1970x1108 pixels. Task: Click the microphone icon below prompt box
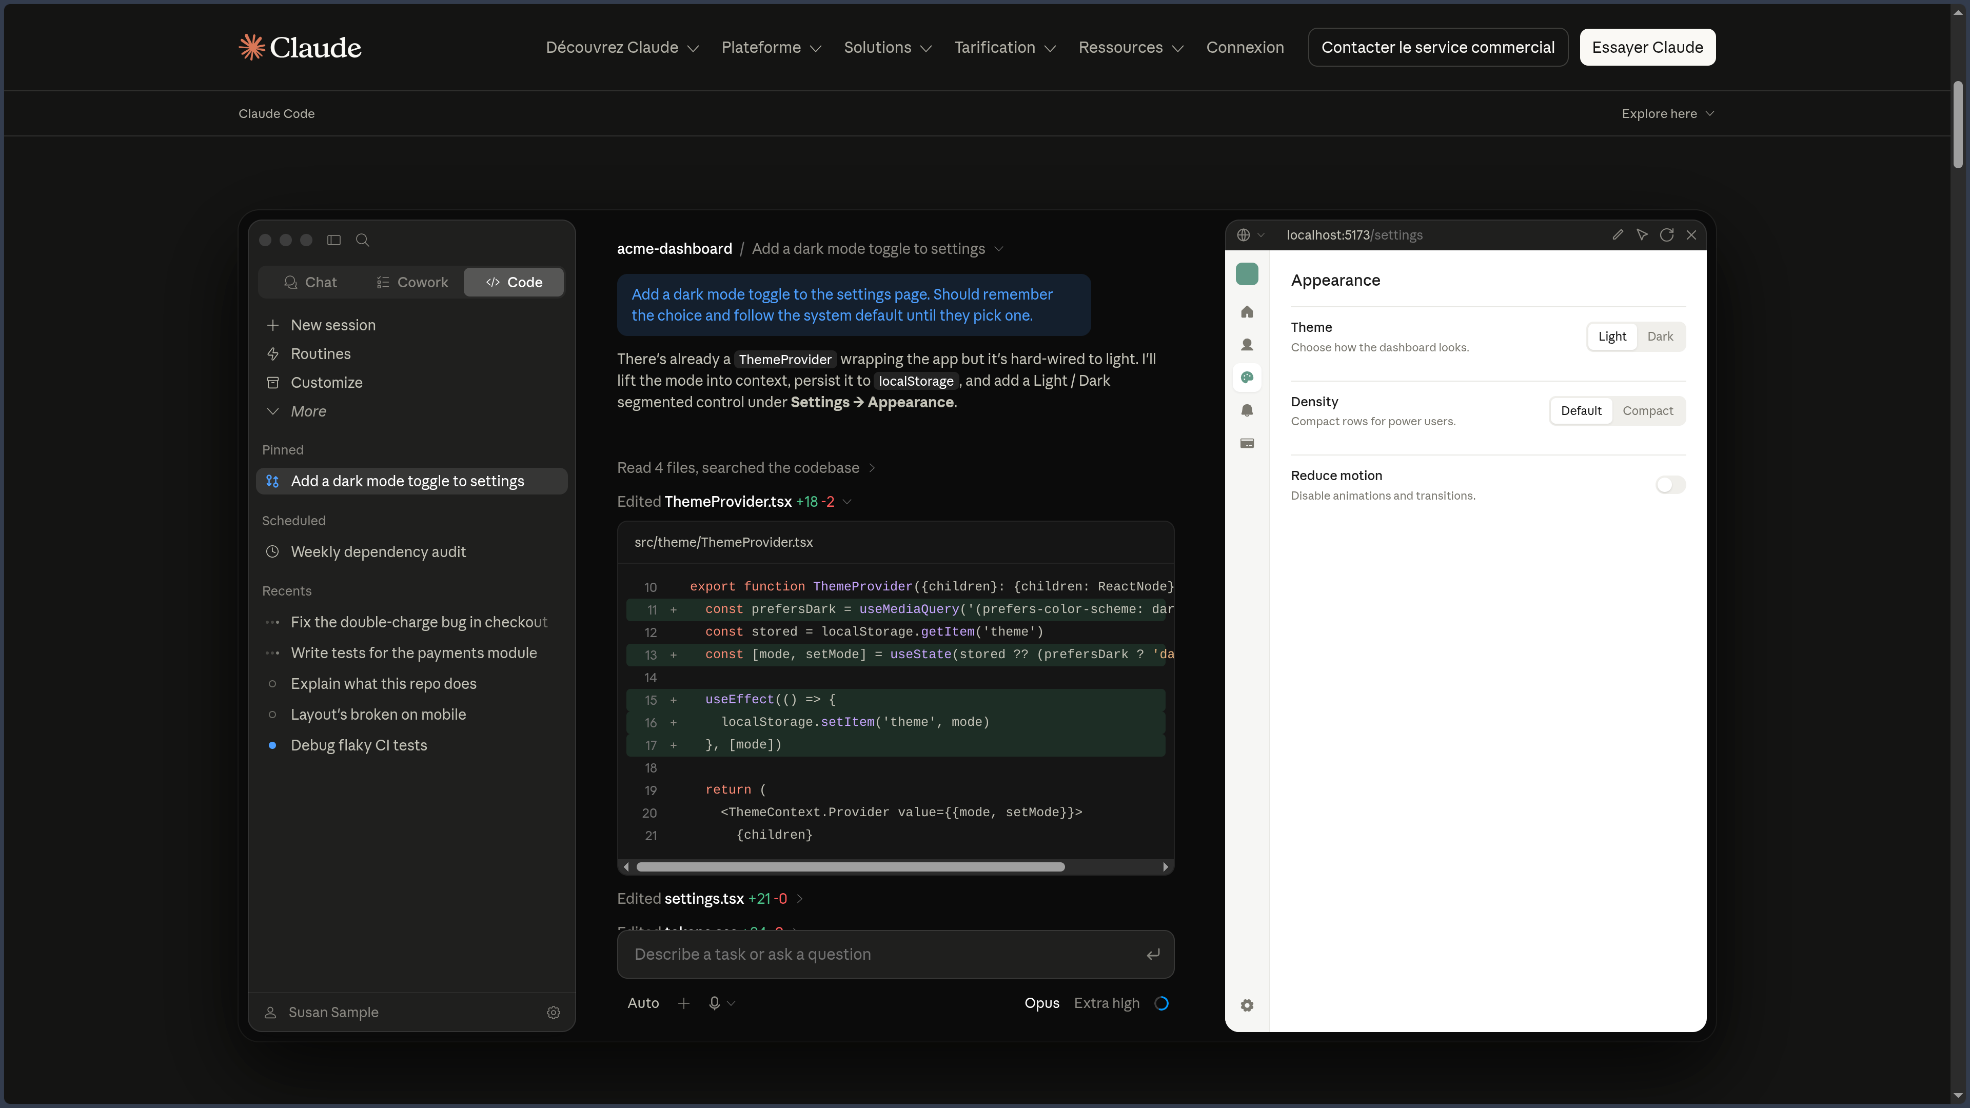[x=714, y=1003]
